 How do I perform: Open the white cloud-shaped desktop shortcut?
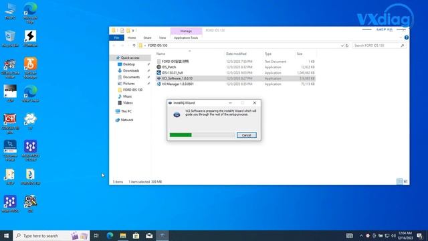pyautogui.click(x=30, y=121)
